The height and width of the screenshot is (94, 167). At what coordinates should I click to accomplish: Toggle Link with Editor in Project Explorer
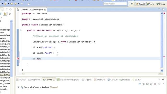coord(5,14)
